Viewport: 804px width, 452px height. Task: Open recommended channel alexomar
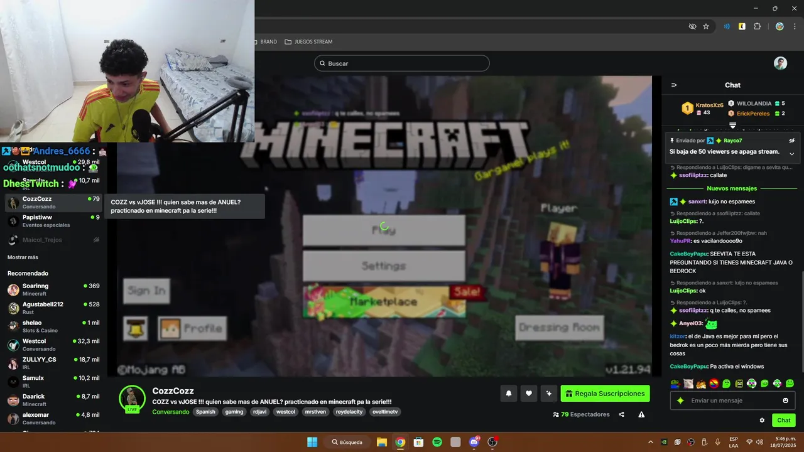(53, 418)
